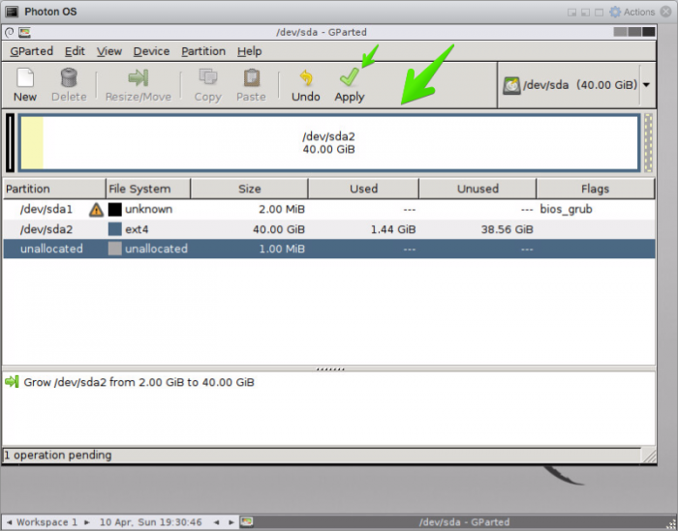Click the bios_grub flag cell
This screenshot has height=531, width=678.
[566, 209]
